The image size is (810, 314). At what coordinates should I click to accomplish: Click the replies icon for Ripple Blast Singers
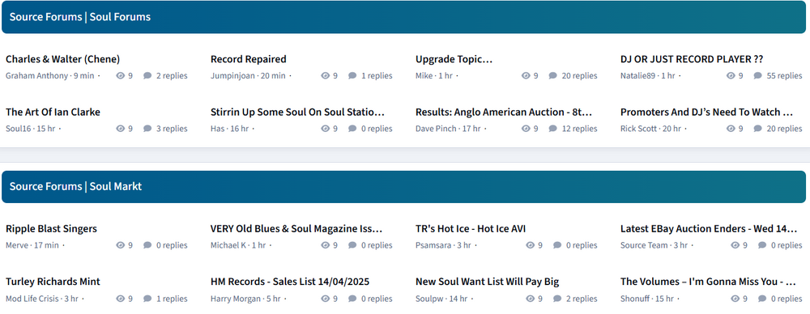coord(147,245)
